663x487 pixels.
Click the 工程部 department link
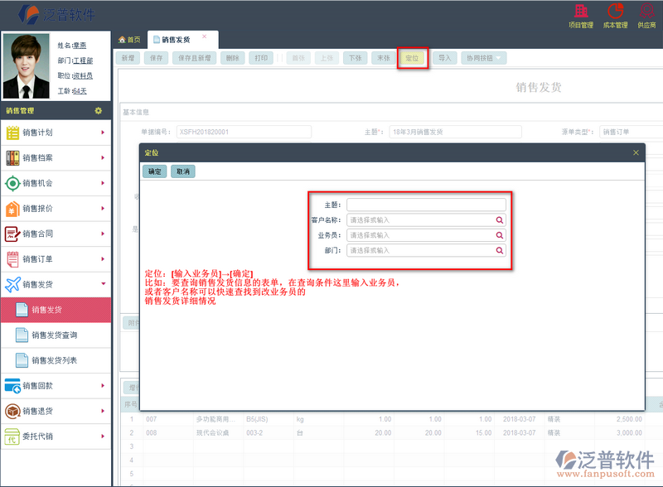83,60
